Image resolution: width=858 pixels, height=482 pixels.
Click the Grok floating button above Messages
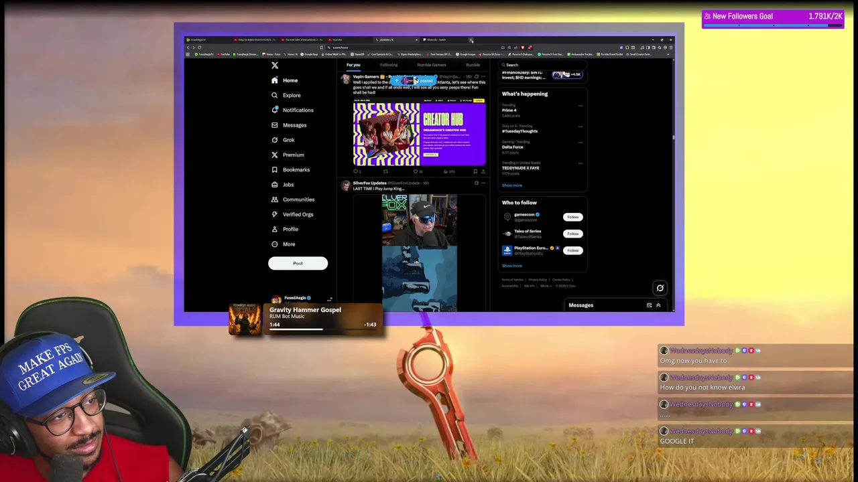(x=660, y=288)
